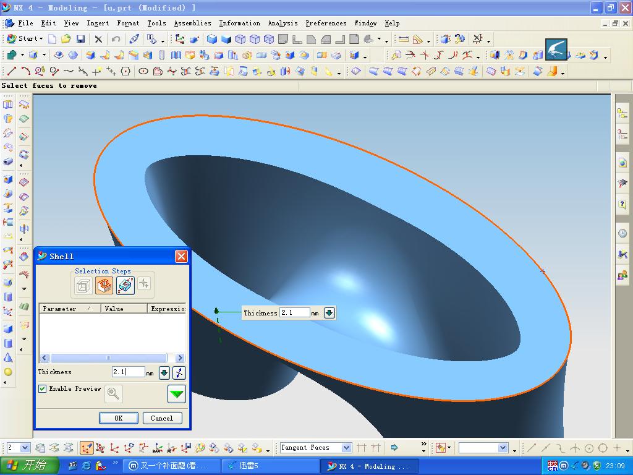Click the Parameter column header
Viewport: 633px width, 475px height.
70,309
